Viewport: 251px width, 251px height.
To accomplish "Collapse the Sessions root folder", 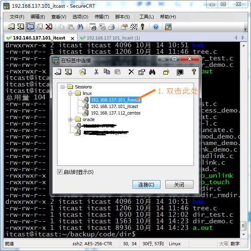I will [x=62, y=87].
